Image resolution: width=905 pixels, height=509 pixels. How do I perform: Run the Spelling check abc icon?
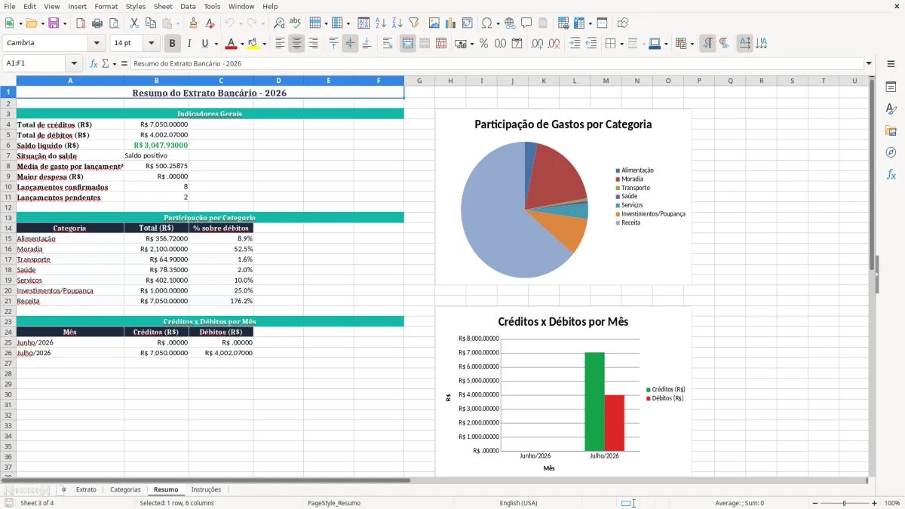(x=295, y=23)
